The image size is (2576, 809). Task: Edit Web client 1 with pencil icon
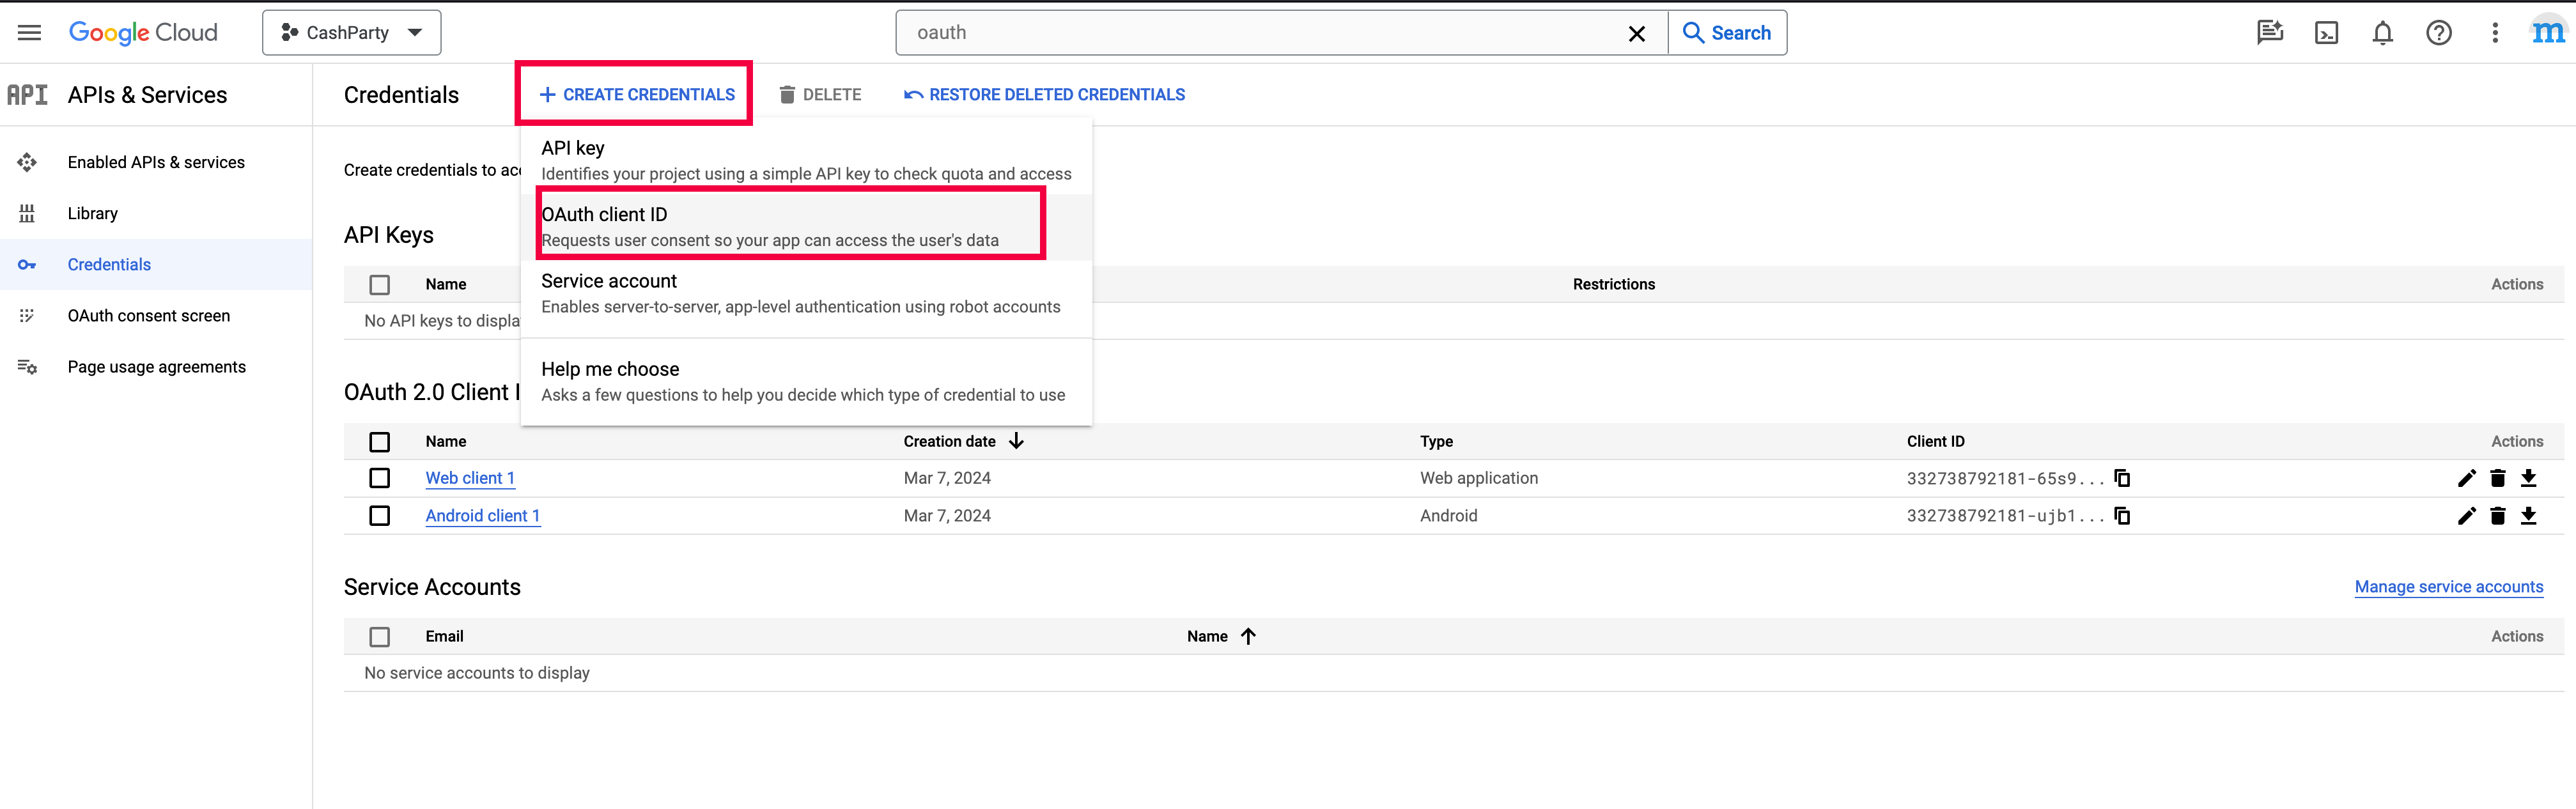[2467, 478]
